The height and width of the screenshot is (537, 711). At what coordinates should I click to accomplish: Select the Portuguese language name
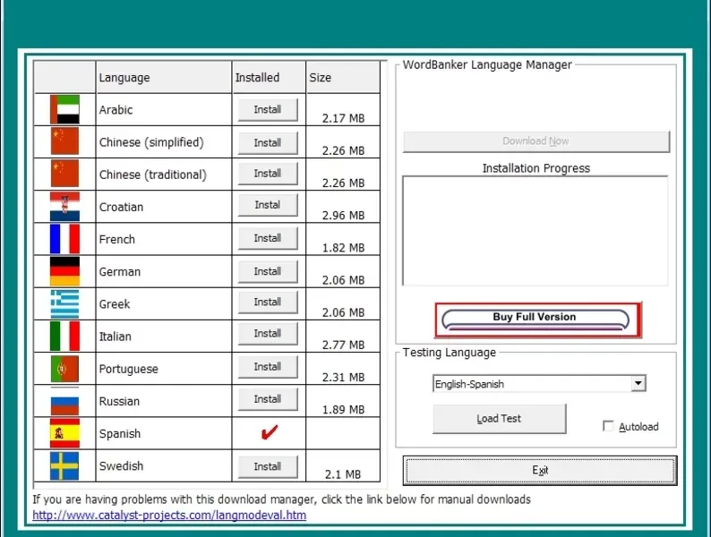[128, 370]
